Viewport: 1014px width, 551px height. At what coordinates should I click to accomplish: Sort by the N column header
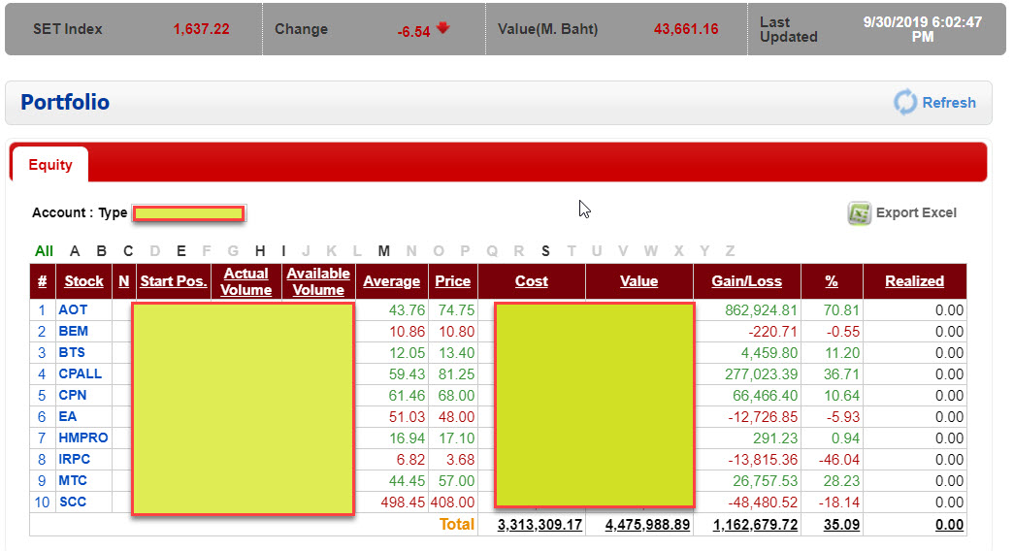[x=123, y=281]
